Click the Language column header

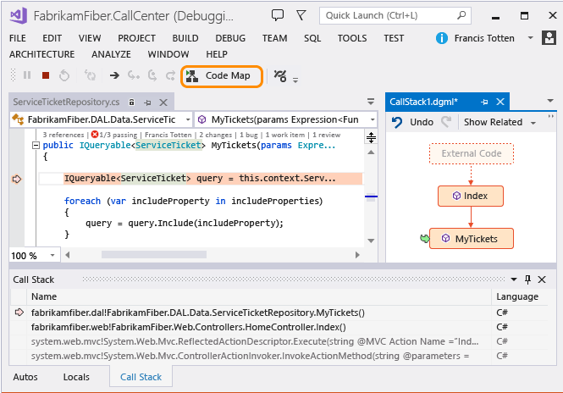click(x=520, y=296)
